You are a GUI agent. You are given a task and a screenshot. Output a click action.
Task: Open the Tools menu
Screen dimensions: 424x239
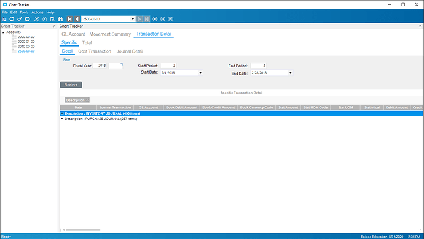24,12
